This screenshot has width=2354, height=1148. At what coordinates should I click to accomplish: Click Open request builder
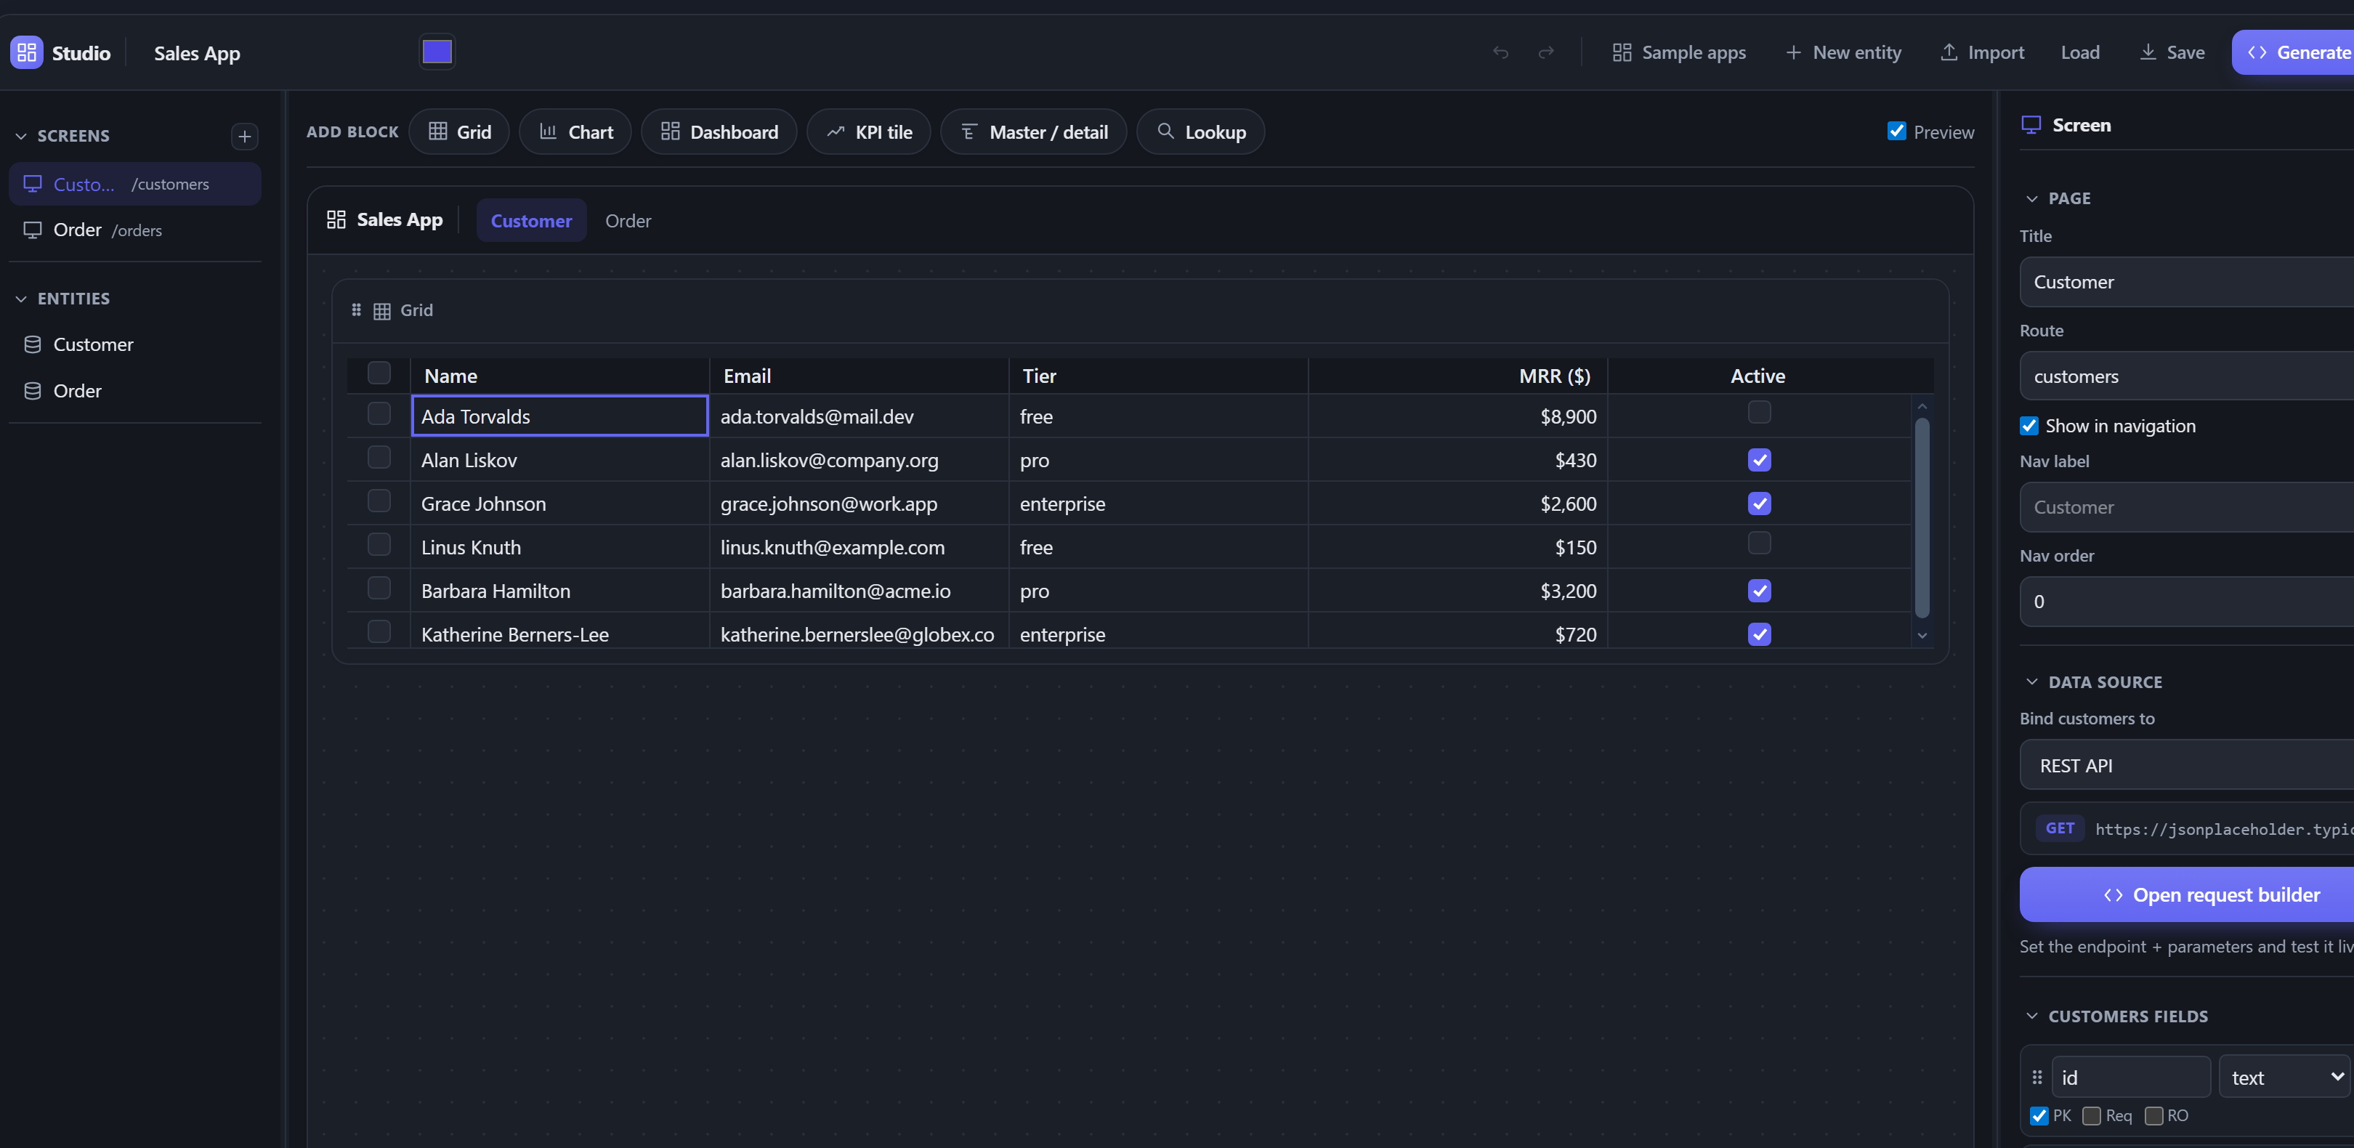point(2188,895)
